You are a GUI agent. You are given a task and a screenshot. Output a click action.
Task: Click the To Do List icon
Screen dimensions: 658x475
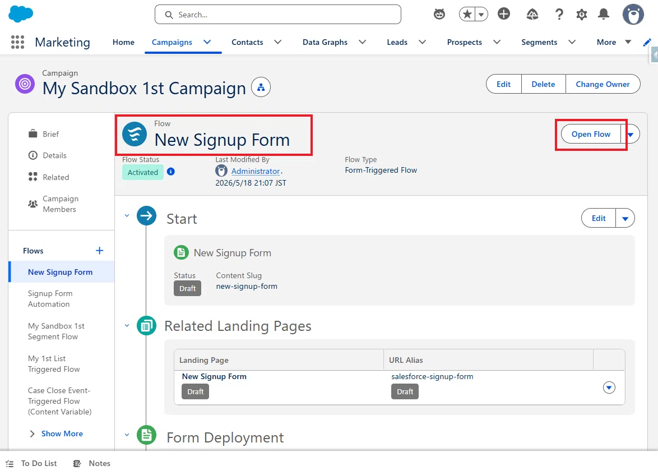10,464
